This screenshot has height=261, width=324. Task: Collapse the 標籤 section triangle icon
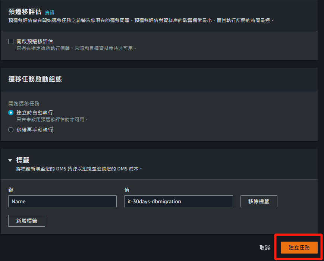point(10,160)
